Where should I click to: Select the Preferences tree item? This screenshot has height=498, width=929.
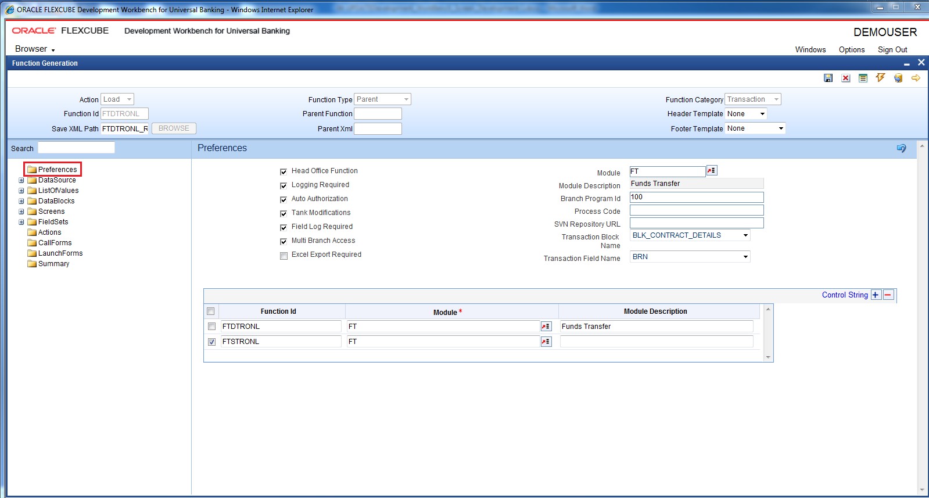pos(58,170)
